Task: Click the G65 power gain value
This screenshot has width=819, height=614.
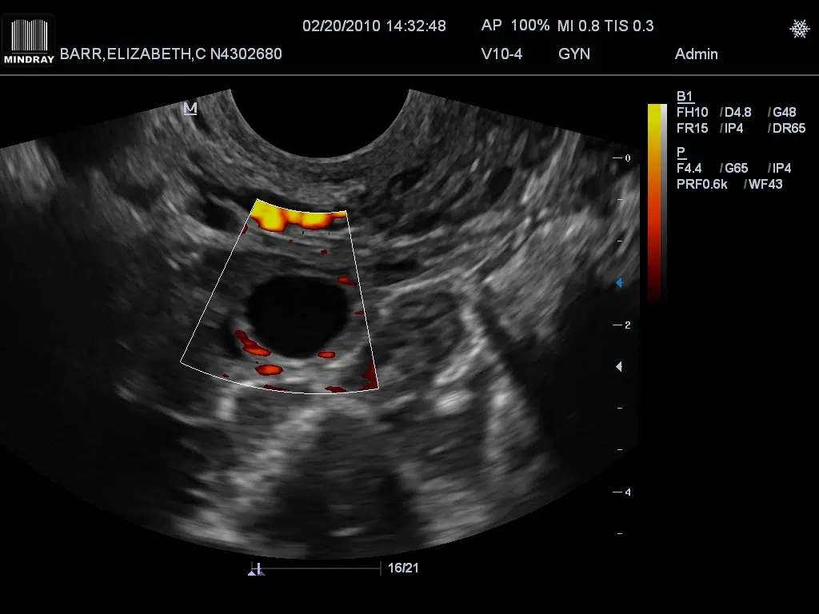Action: click(x=738, y=169)
